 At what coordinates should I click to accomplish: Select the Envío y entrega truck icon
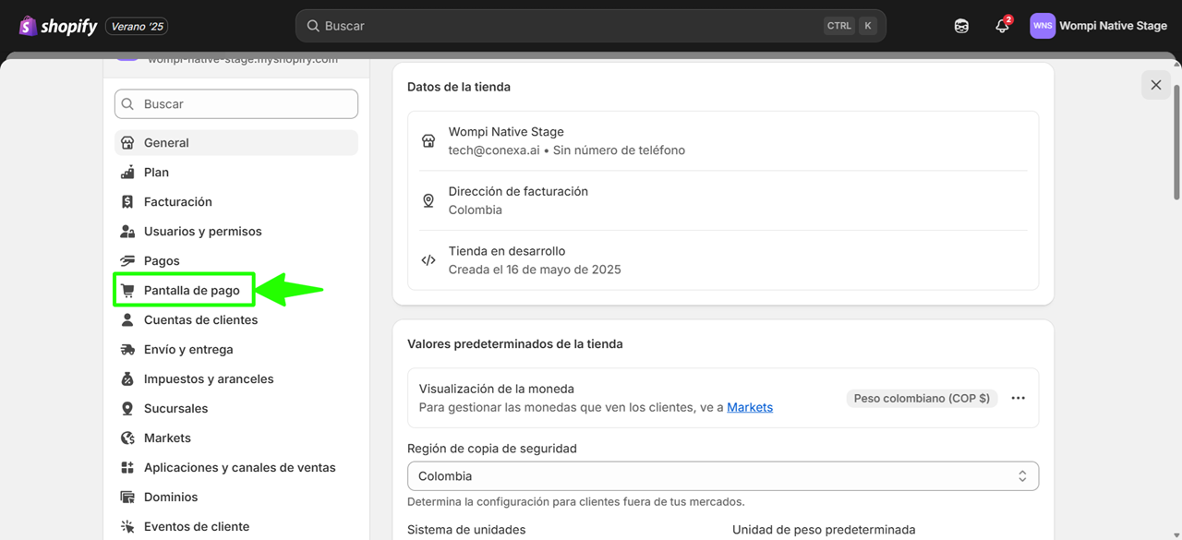[x=127, y=349]
